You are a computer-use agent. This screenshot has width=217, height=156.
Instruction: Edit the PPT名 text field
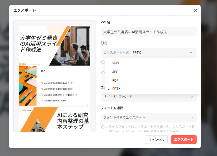(x=148, y=32)
